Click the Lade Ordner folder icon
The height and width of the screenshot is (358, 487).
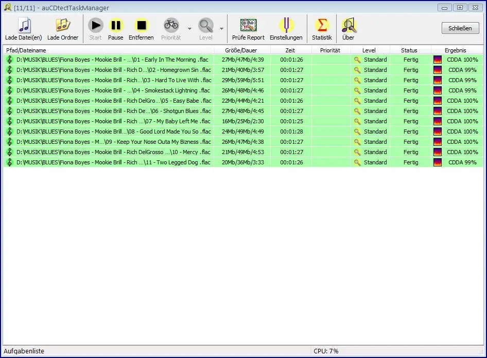pos(63,25)
